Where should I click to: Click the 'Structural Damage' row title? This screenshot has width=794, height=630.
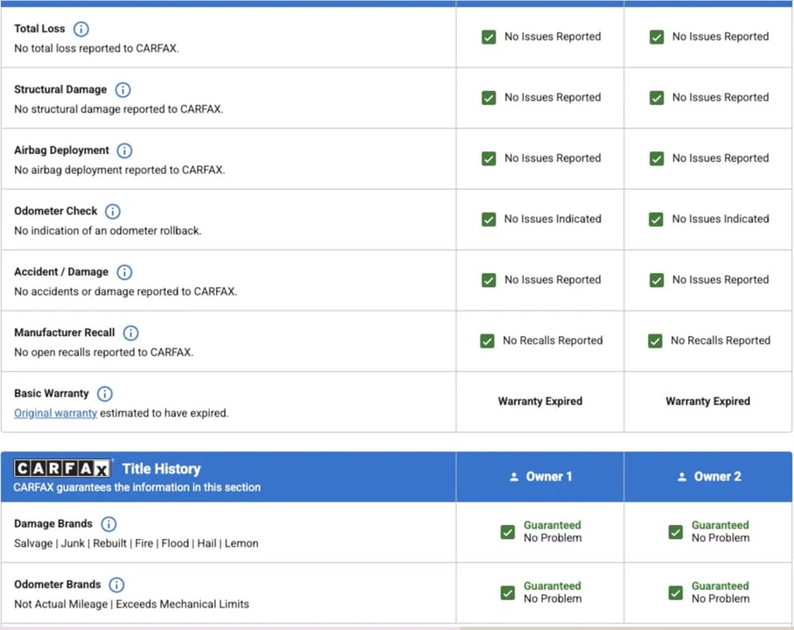(x=60, y=90)
